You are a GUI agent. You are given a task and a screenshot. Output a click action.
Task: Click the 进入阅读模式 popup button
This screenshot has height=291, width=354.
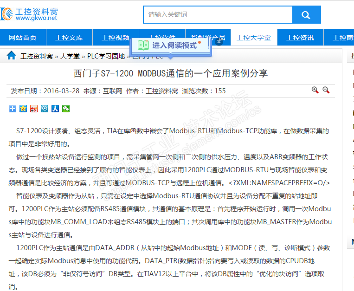pyautogui.click(x=170, y=45)
